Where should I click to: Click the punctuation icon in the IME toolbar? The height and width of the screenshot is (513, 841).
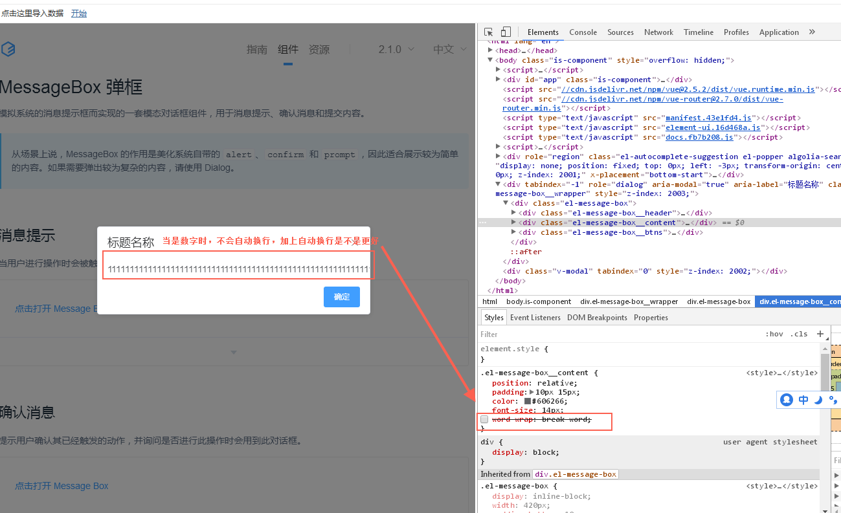[832, 400]
